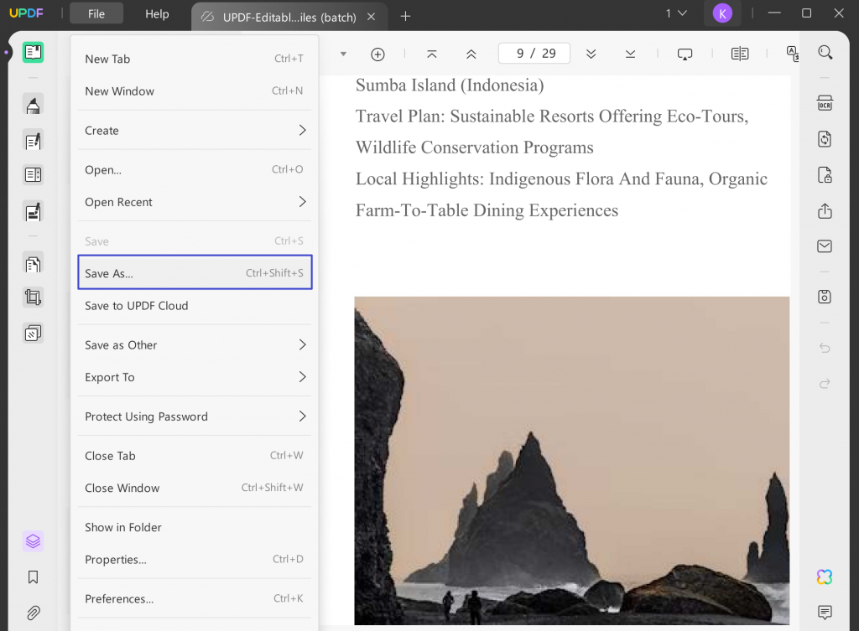The height and width of the screenshot is (631, 859).
Task: Open the Edit PDF tool
Action: tap(33, 140)
